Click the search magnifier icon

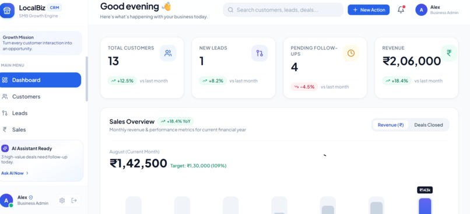coord(230,10)
